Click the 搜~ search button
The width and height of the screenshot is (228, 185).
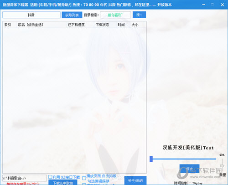(x=139, y=15)
